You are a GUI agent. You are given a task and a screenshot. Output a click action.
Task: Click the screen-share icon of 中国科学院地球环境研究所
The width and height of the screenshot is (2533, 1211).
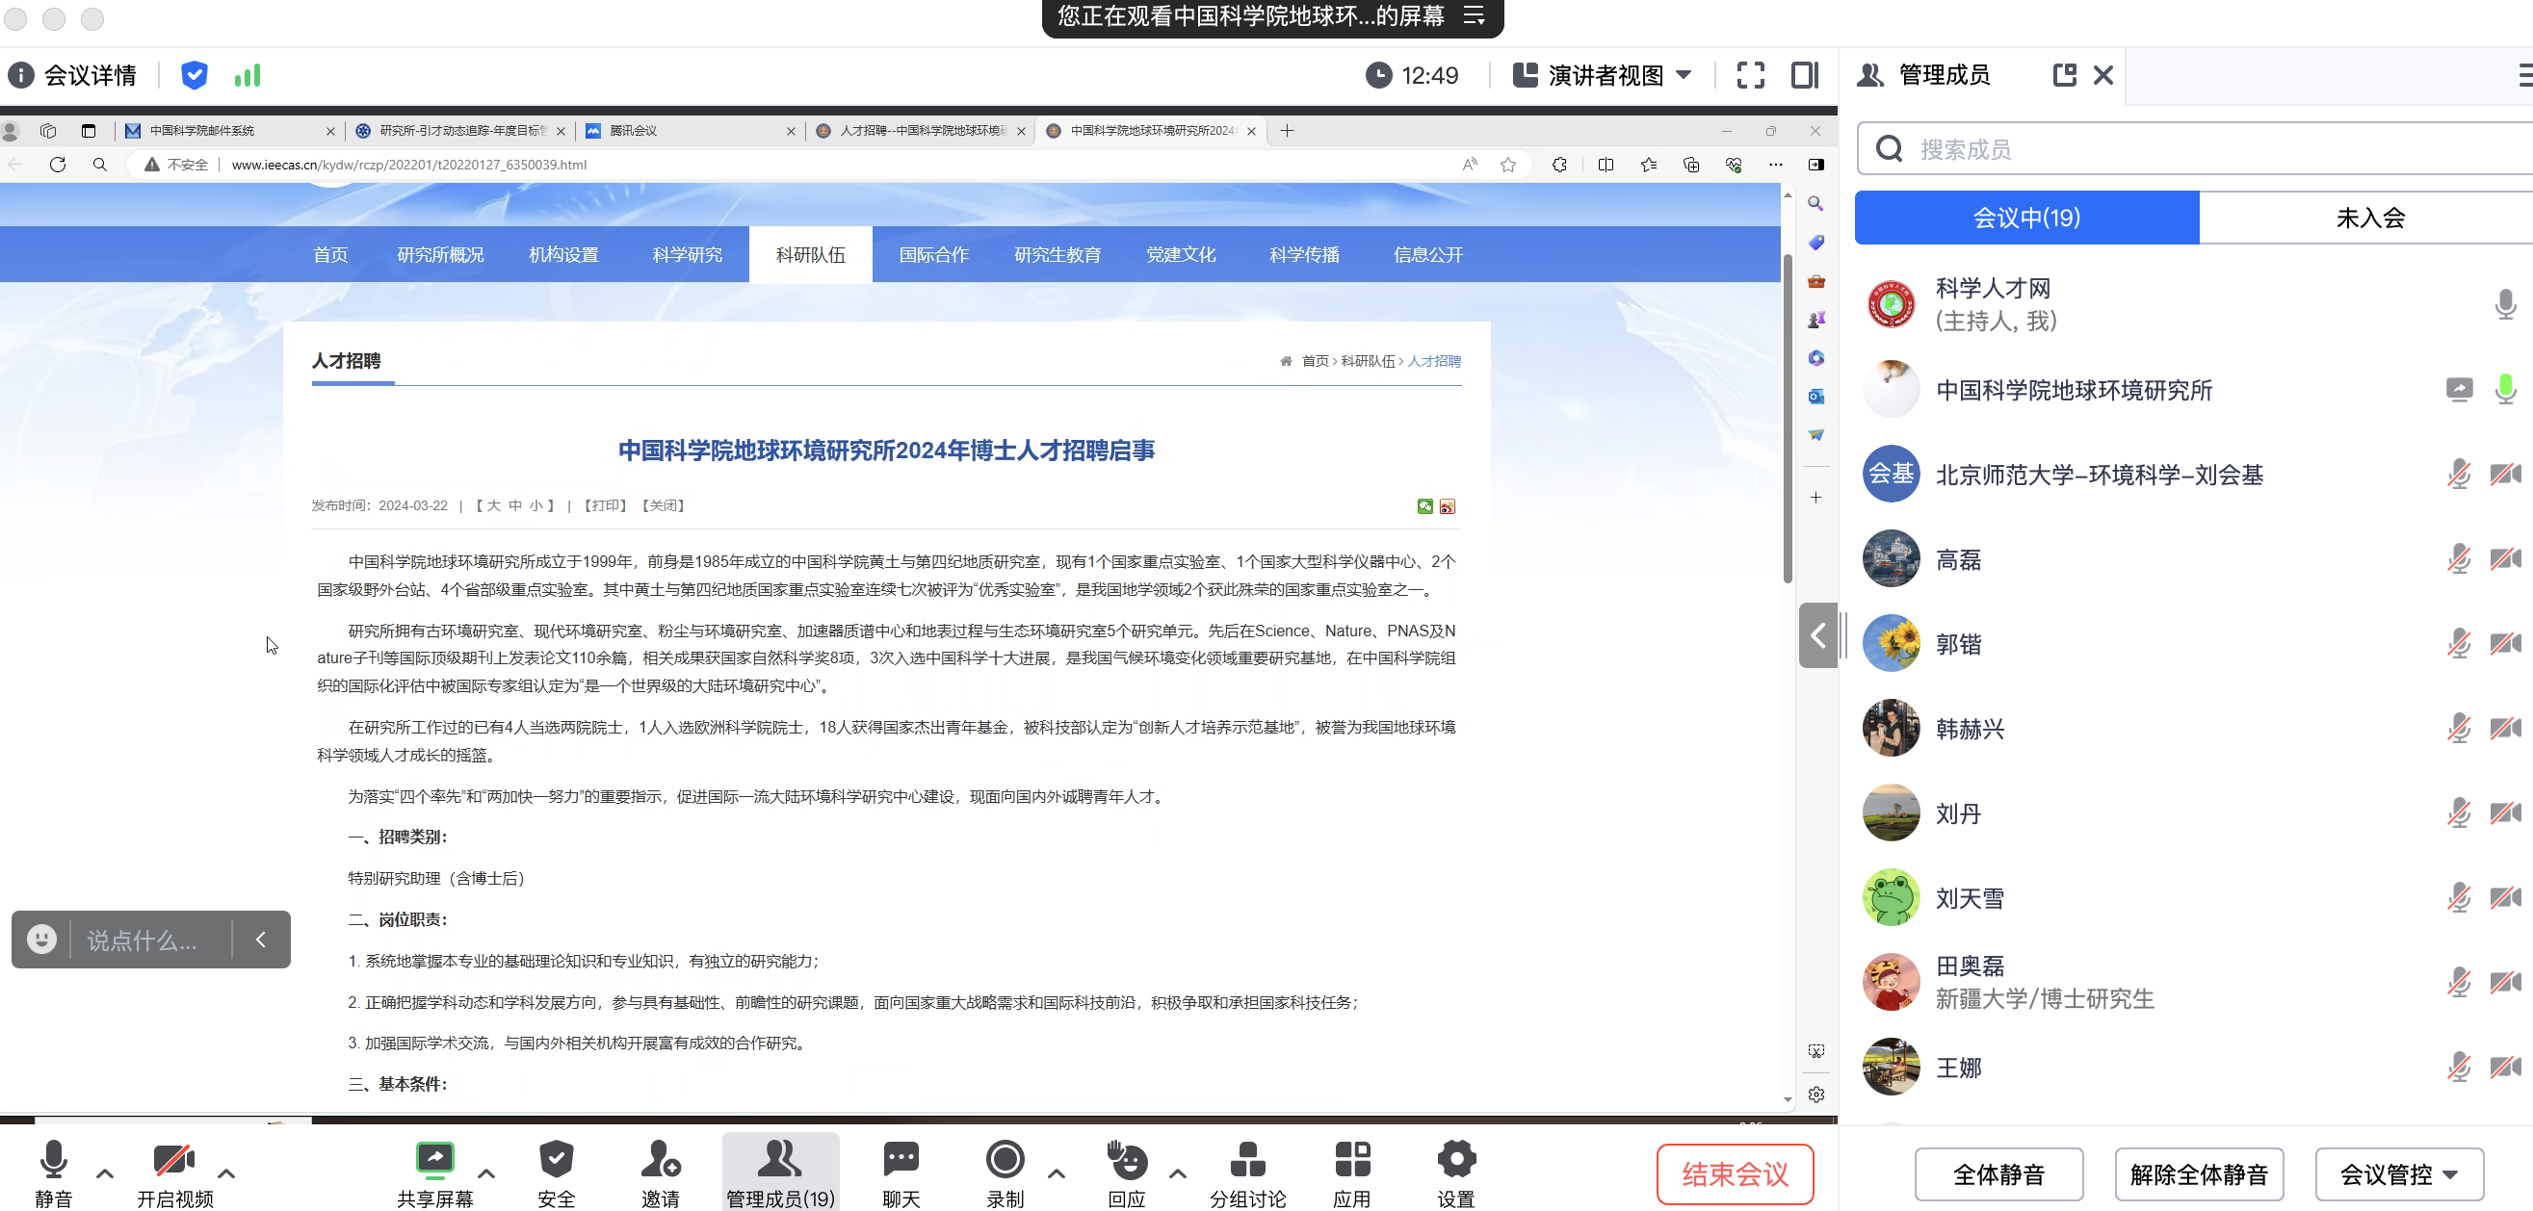tap(2459, 390)
